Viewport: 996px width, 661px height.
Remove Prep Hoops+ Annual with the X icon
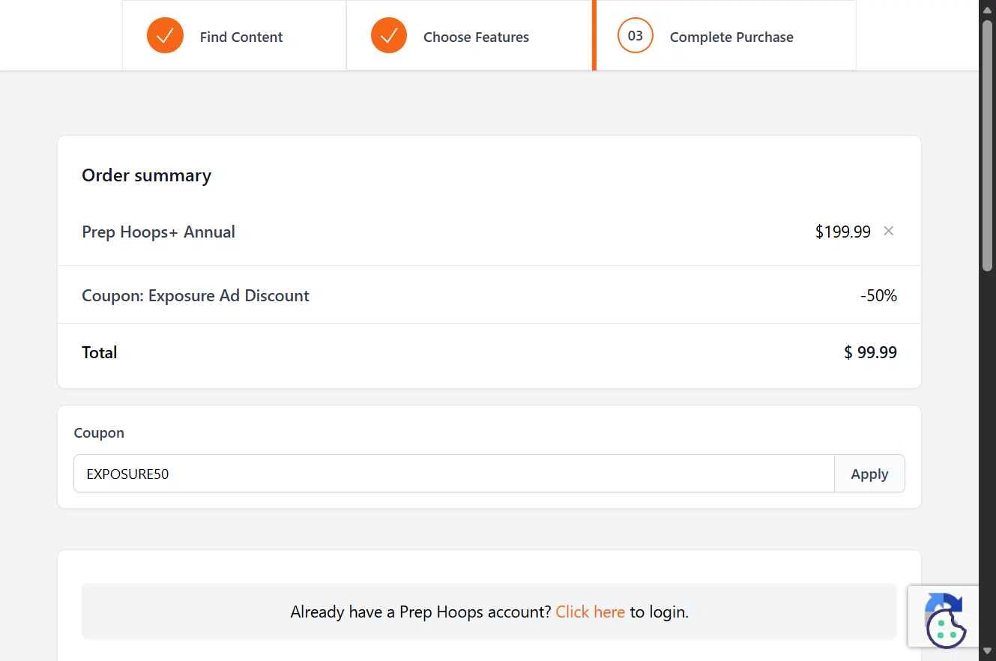pyautogui.click(x=889, y=231)
